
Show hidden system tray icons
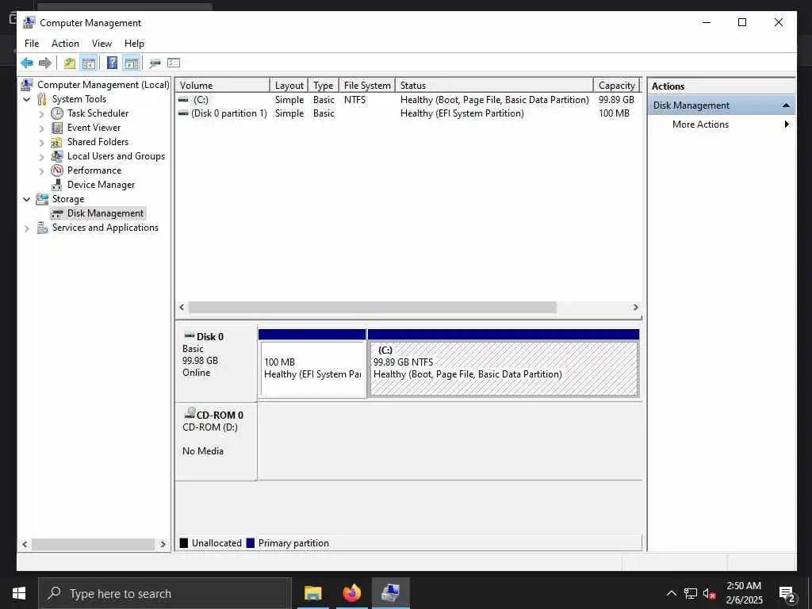[x=671, y=593]
